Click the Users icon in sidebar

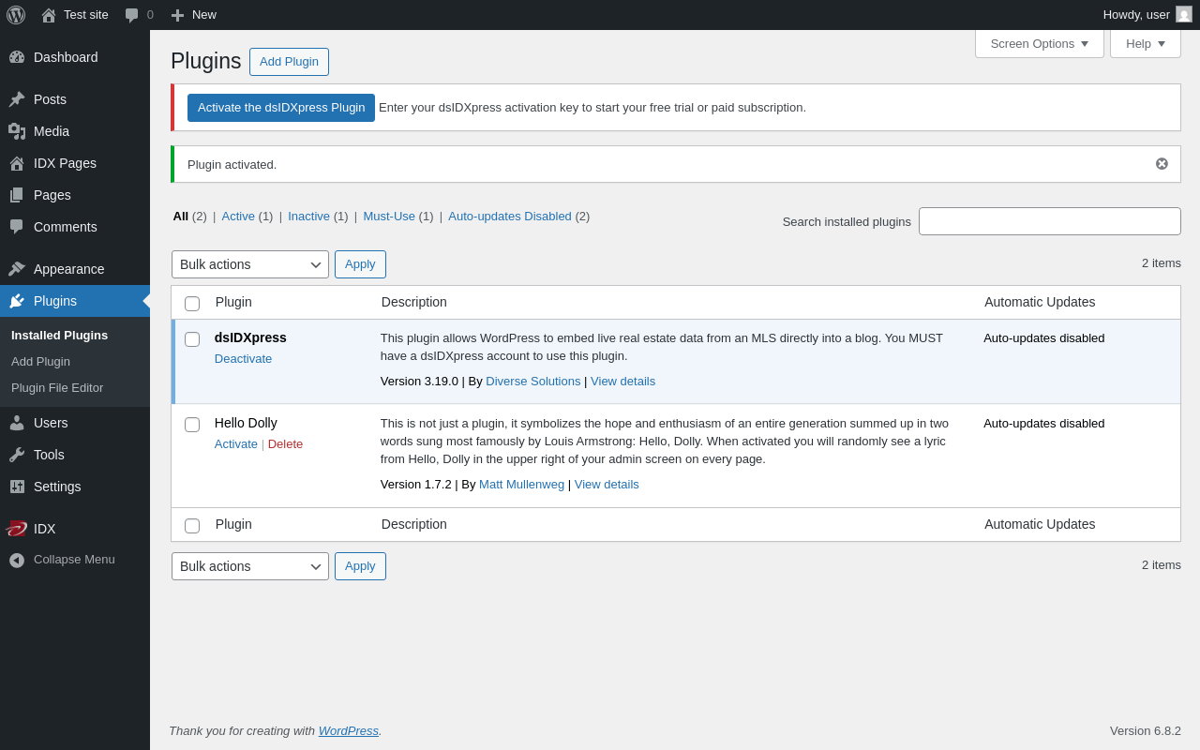point(17,423)
